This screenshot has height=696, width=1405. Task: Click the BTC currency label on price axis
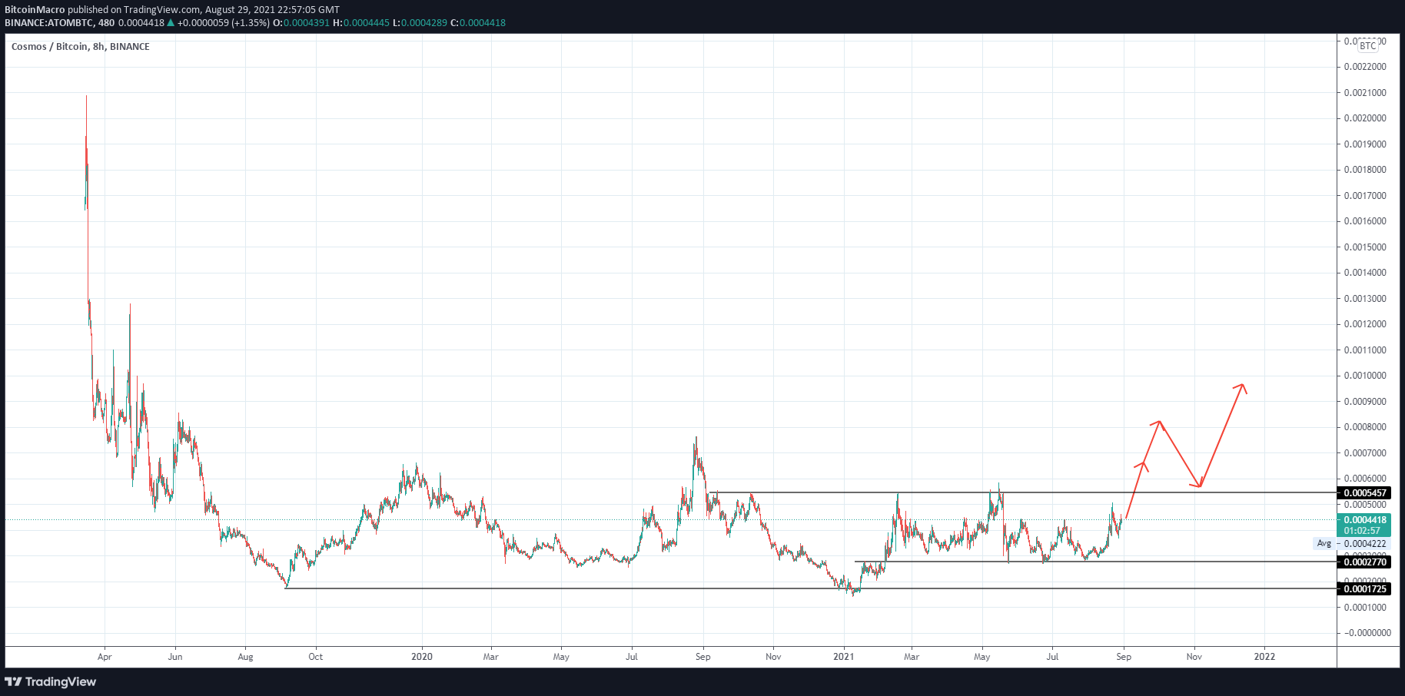click(x=1367, y=46)
